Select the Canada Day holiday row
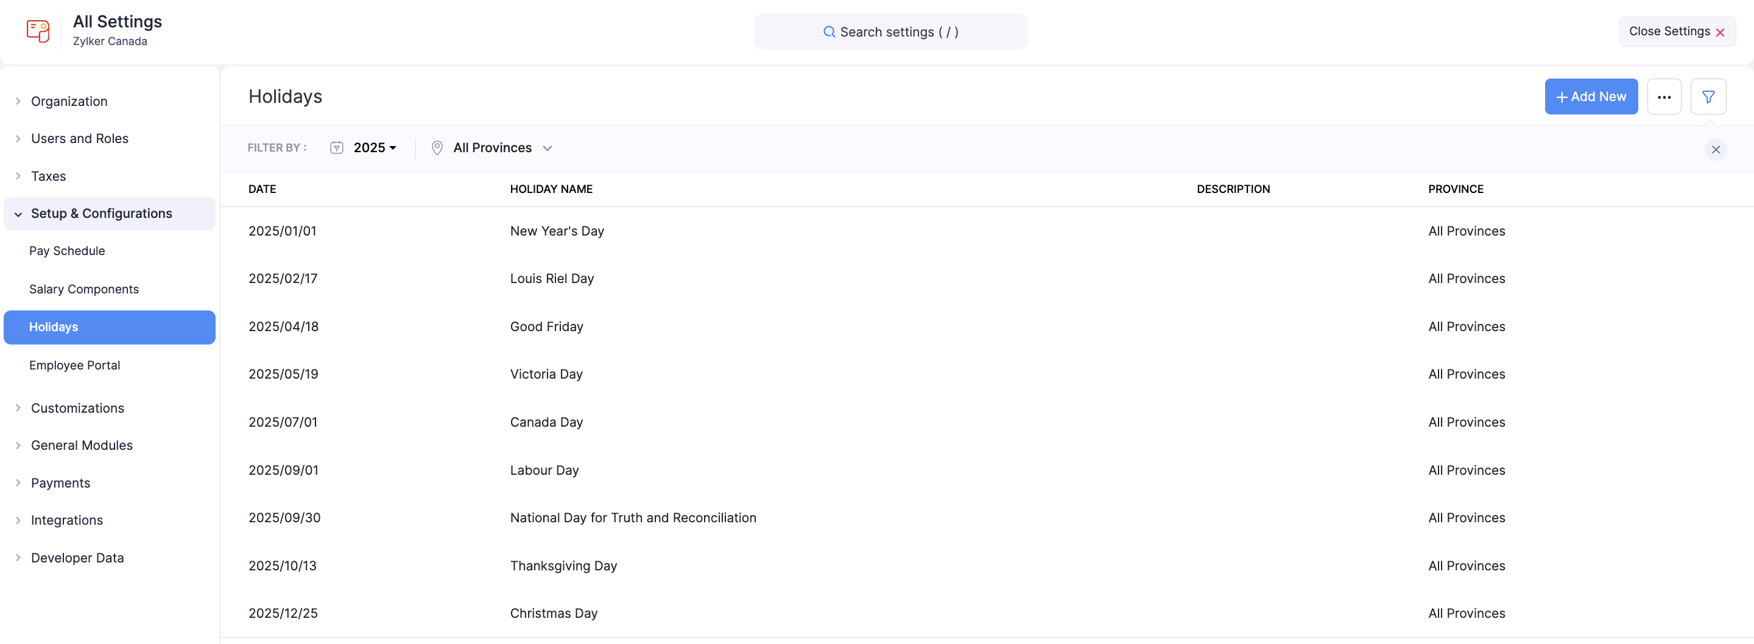This screenshot has height=644, width=1754. [546, 422]
